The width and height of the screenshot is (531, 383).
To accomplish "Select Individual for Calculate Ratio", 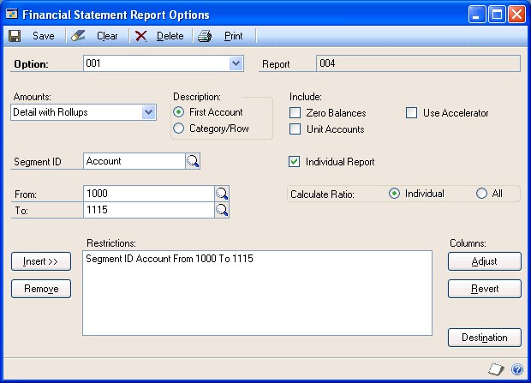I will 394,194.
